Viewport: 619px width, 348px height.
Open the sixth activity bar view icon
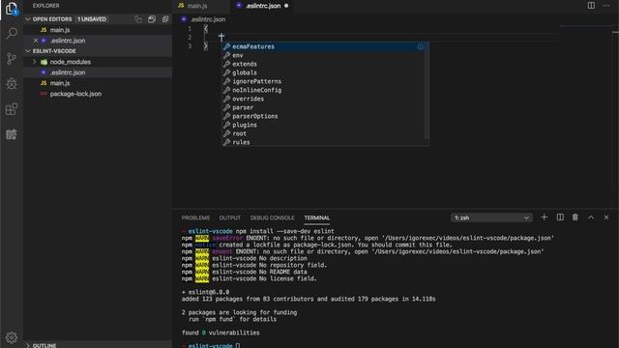12,134
